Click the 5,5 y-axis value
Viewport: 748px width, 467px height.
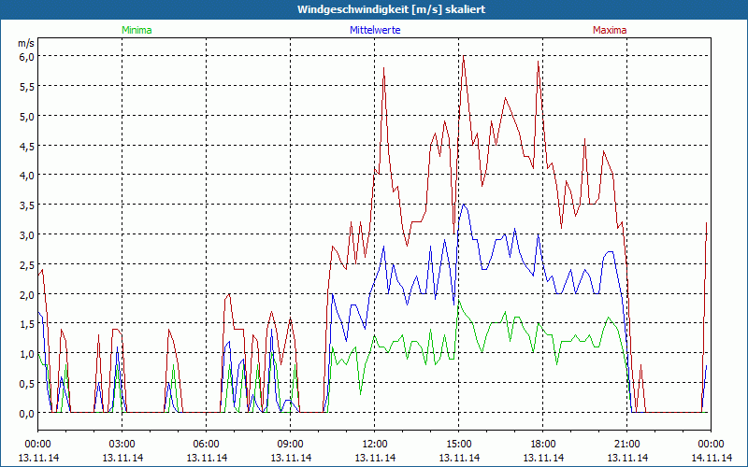[26, 86]
